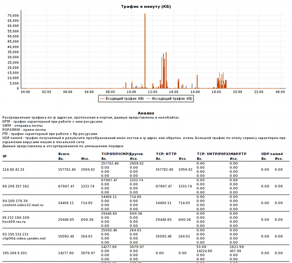Click the 70,000 label on the vertical axis
This screenshot has width=292, height=263.
13,15
